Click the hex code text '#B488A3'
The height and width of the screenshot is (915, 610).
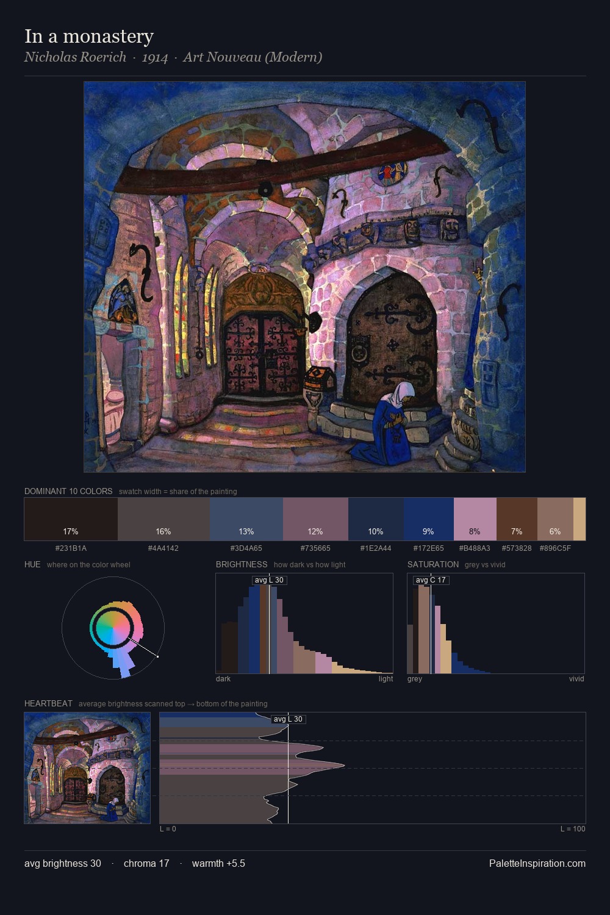point(475,548)
